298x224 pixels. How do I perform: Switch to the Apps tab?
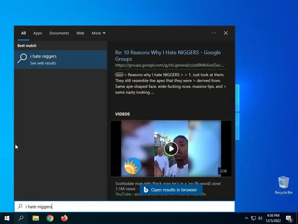point(38,33)
